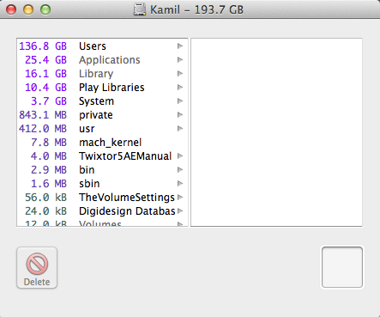Click the Delete button

[37, 268]
